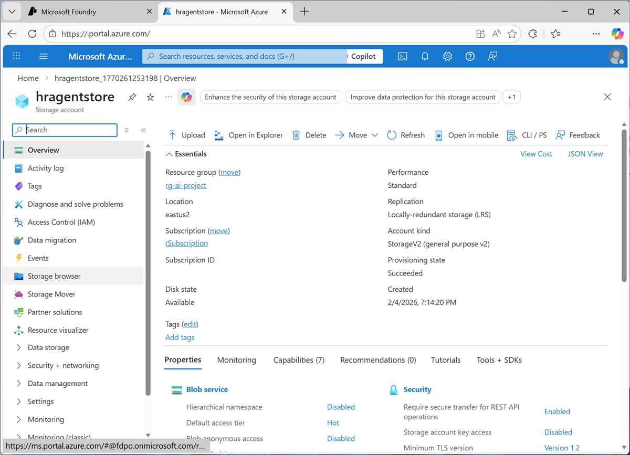Viewport: 630px width, 455px height.
Task: Open the Capabilities (7) tab
Action: [298, 360]
